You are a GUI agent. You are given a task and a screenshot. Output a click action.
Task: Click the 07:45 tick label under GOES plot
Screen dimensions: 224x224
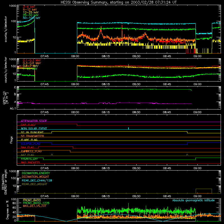point(45,112)
